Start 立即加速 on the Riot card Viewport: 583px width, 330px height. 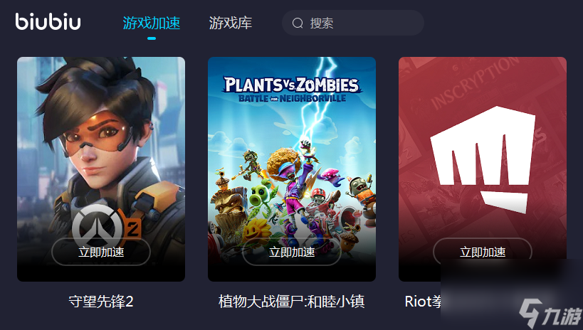[x=483, y=252]
